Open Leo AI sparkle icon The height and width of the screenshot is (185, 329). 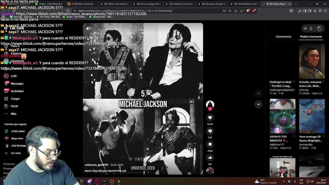tap(315, 11)
